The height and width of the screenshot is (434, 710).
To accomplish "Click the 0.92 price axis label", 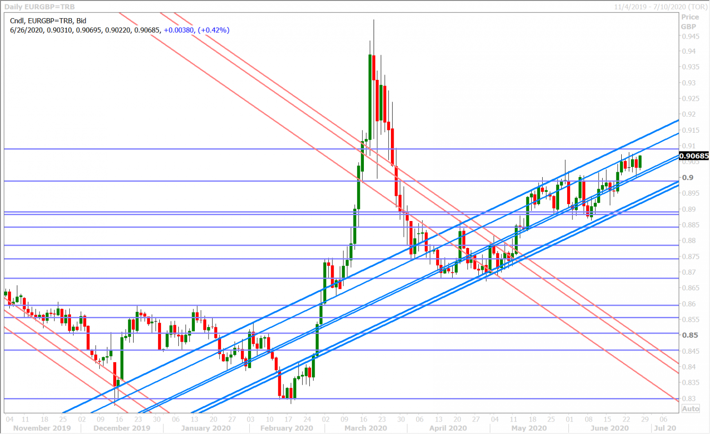I will (x=689, y=114).
